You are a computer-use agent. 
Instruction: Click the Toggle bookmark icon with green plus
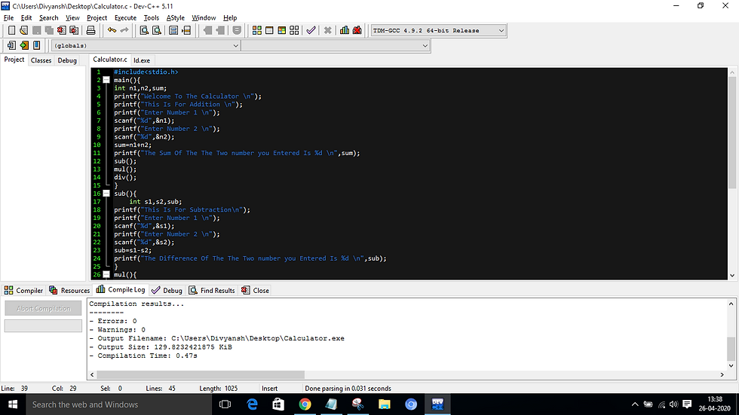point(24,45)
